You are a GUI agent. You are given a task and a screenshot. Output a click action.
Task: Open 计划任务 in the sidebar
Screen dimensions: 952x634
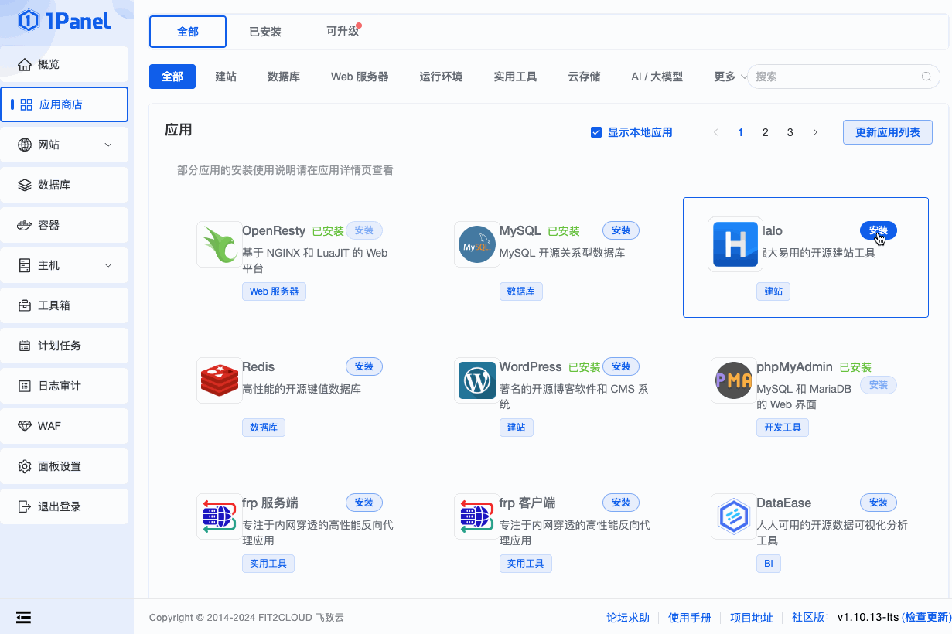(x=64, y=346)
